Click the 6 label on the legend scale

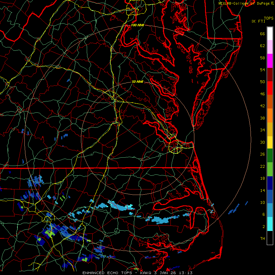tap(264, 215)
